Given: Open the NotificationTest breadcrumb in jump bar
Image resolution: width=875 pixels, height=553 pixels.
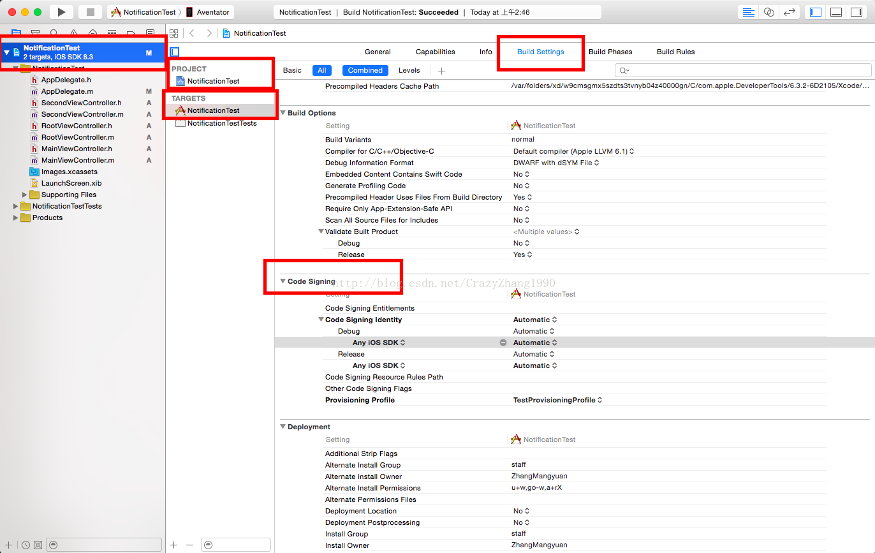Looking at the screenshot, I should [x=254, y=33].
